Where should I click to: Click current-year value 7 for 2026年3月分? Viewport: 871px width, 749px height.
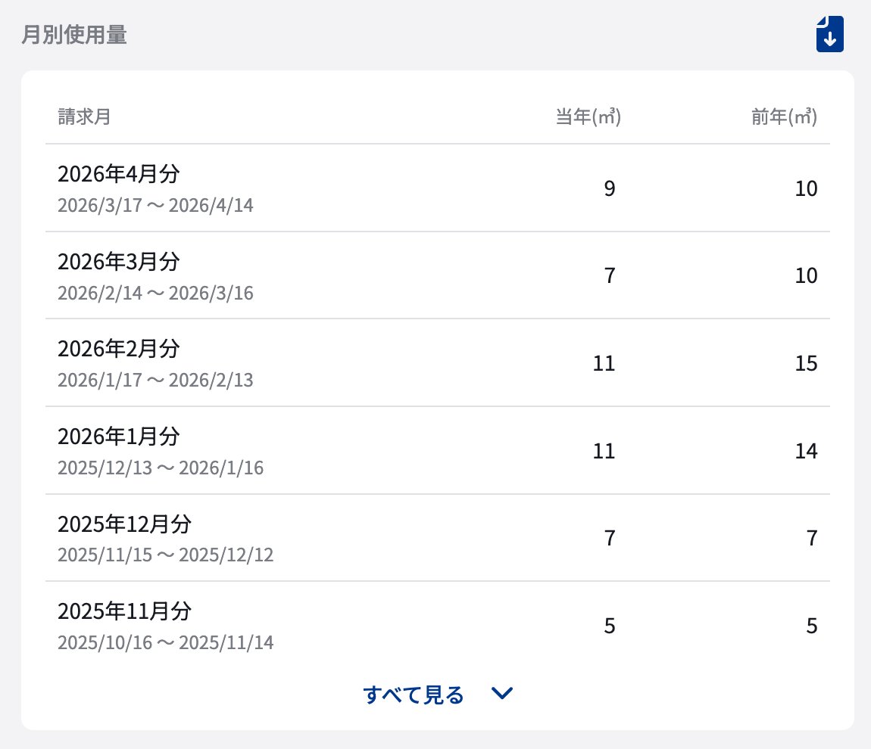click(x=610, y=275)
